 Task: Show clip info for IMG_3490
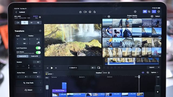click(40, 17)
